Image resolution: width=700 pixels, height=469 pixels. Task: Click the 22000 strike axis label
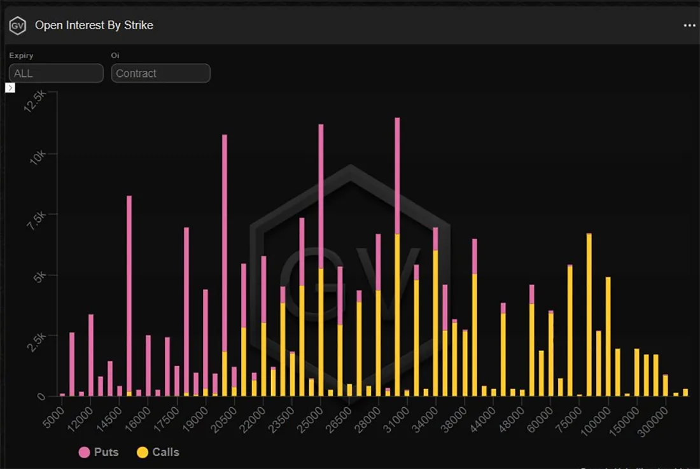point(253,420)
